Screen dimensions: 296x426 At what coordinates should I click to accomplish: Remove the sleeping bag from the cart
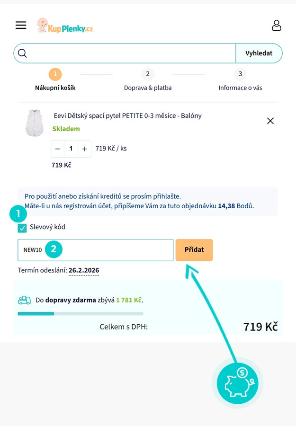point(270,121)
